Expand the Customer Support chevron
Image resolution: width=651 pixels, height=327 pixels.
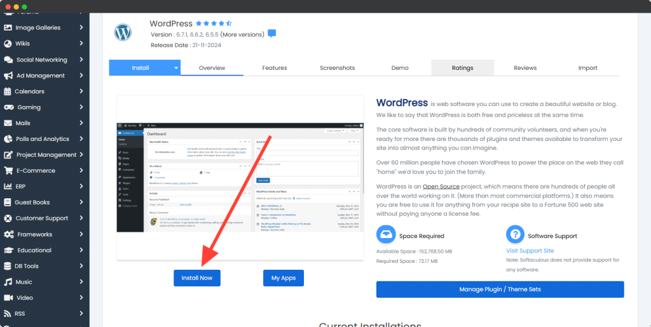(x=81, y=218)
